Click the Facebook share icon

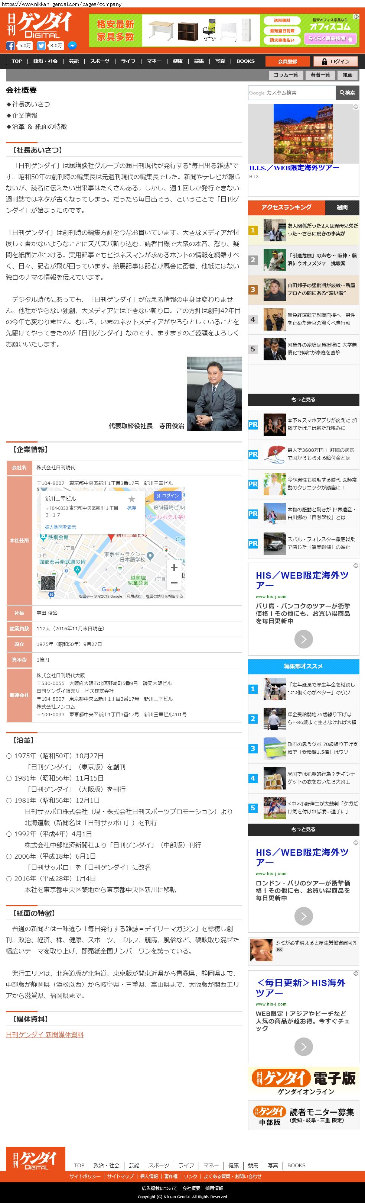10,46
